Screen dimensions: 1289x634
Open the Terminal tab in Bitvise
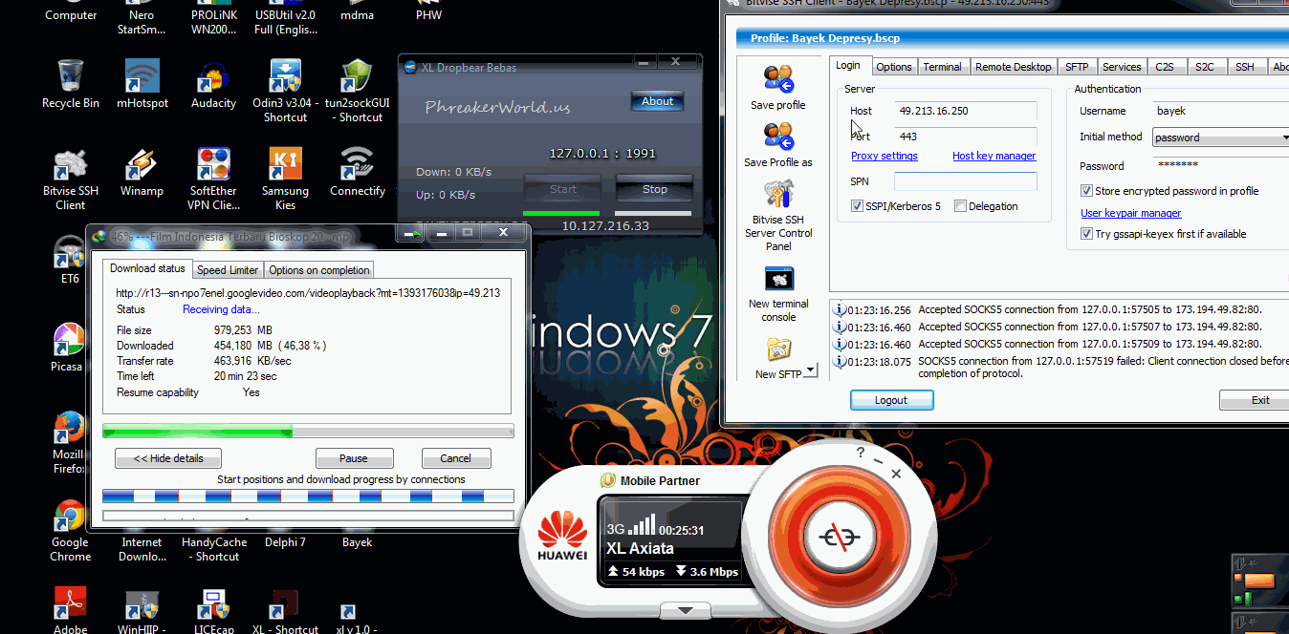[x=942, y=67]
